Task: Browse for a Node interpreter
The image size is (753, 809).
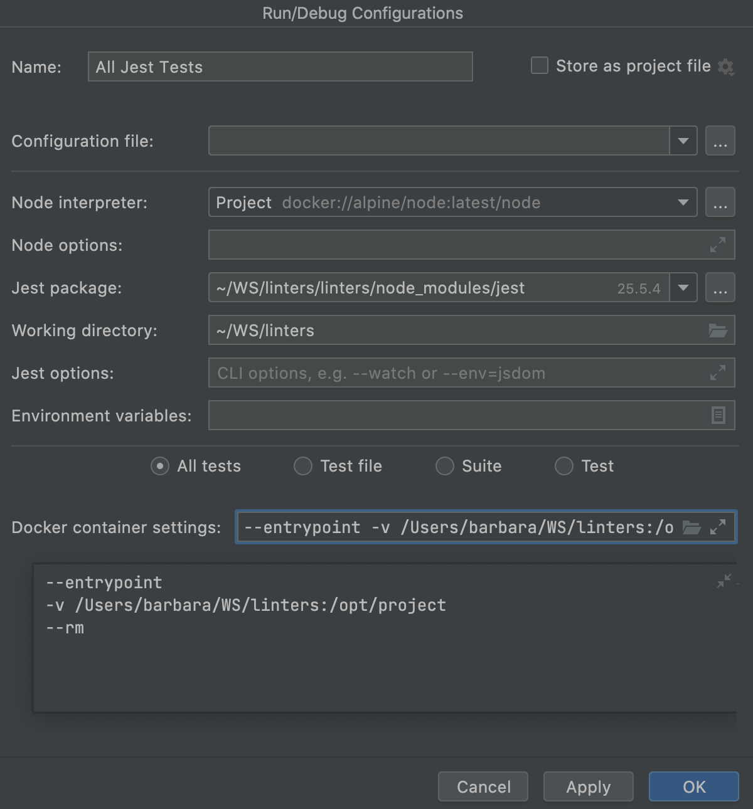Action: coord(720,202)
